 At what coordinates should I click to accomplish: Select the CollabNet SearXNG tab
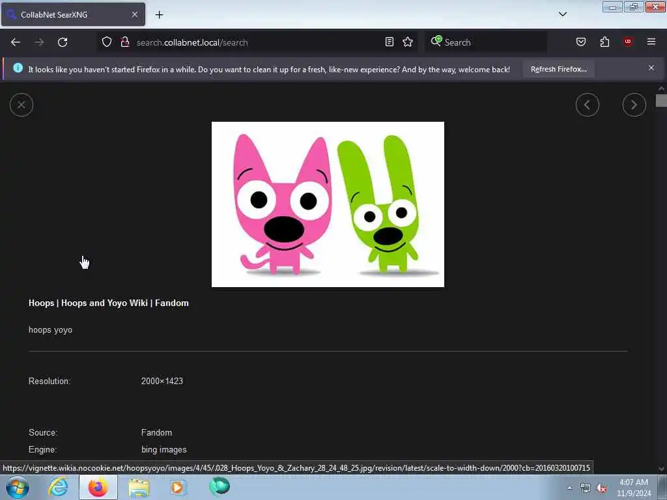pyautogui.click(x=73, y=15)
